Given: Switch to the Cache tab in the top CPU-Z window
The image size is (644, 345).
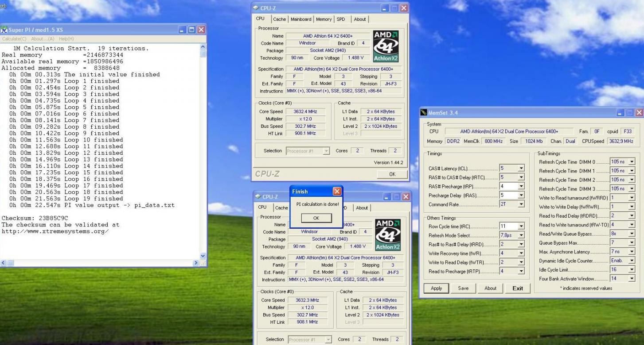Looking at the screenshot, I should coord(279,19).
